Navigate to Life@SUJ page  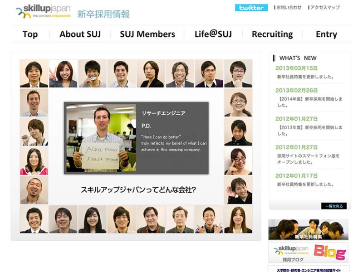point(213,34)
